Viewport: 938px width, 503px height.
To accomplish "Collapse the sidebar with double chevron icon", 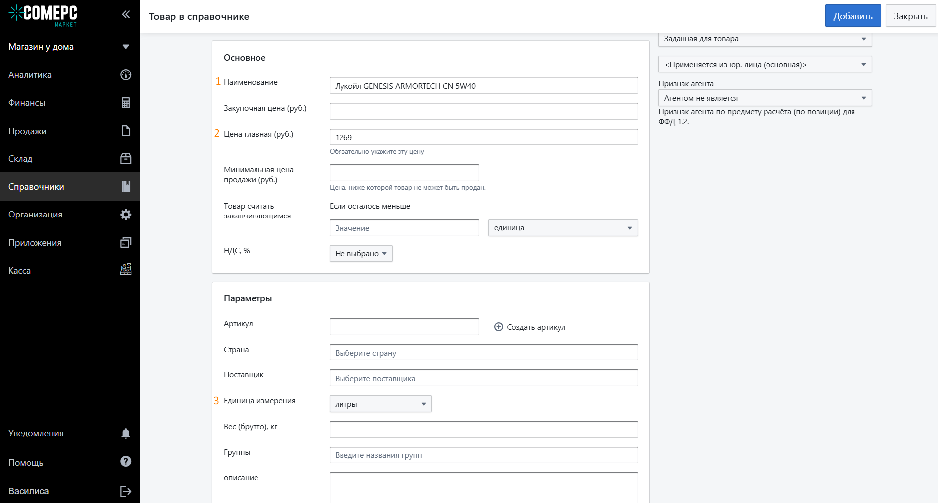I will [x=126, y=14].
